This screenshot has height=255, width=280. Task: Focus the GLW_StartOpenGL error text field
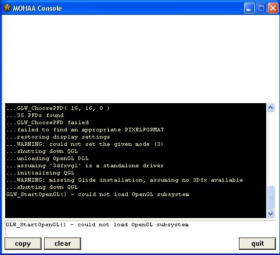pos(140,228)
